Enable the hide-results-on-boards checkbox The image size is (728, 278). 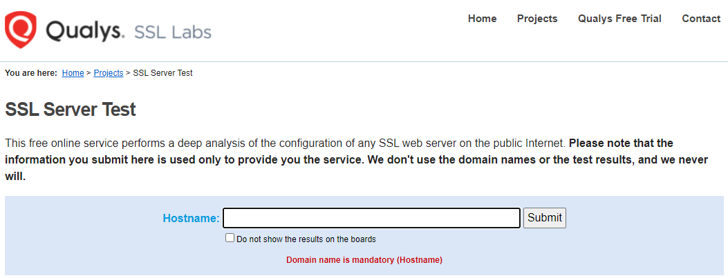pos(230,238)
